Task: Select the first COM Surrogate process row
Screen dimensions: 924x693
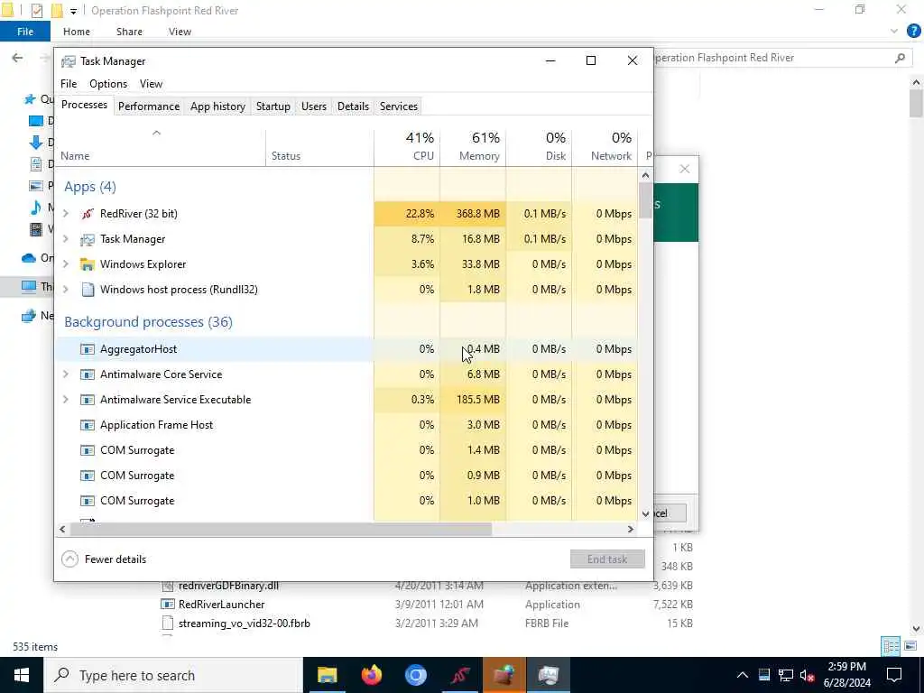Action: pos(346,450)
